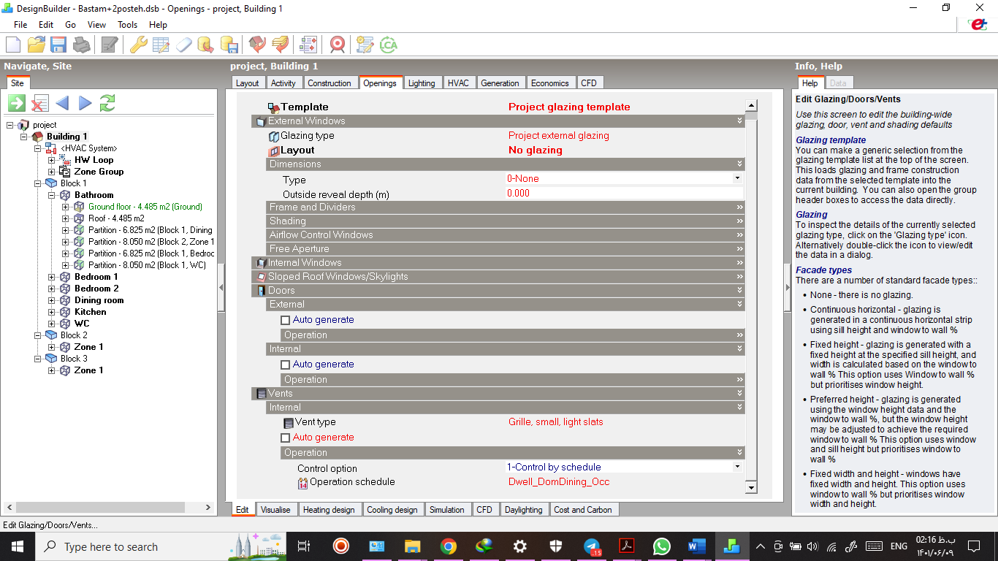The width and height of the screenshot is (998, 561).
Task: Print using the printer toolbar icon
Action: click(81, 45)
